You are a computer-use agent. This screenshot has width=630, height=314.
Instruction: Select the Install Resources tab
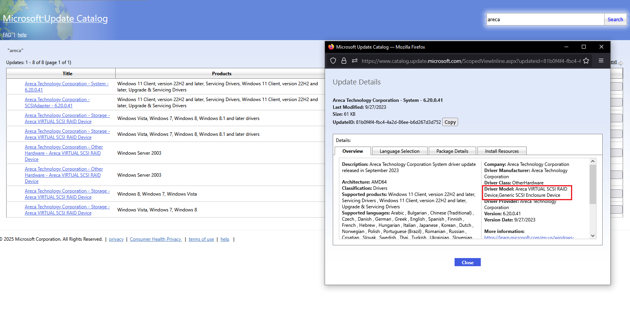(x=502, y=151)
